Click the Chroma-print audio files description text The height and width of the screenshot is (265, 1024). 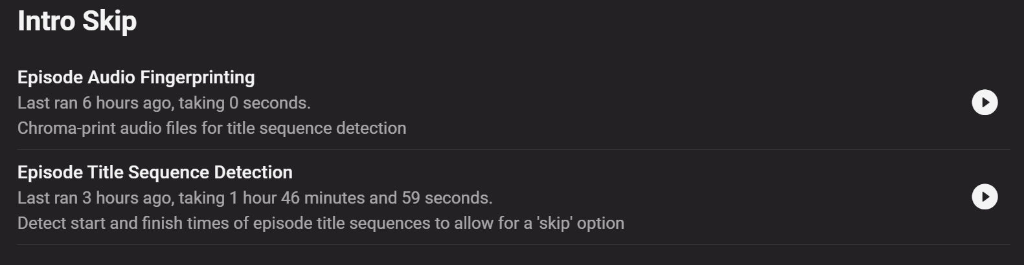[212, 128]
